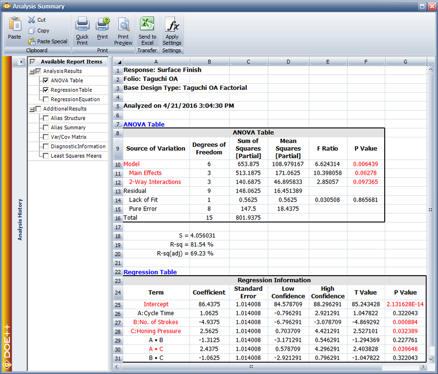Check the Alias Structure checkbox
This screenshot has height=374, width=438.
point(46,118)
